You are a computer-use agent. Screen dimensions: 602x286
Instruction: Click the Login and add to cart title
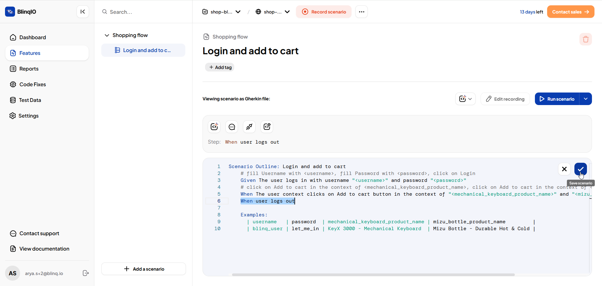(251, 51)
